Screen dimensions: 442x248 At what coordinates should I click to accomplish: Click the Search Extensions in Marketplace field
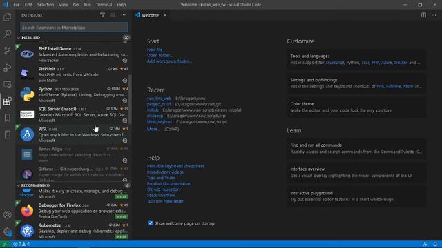pos(74,28)
